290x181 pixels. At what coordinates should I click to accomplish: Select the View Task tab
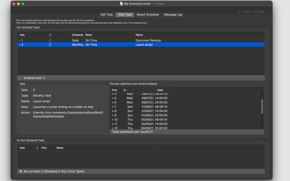click(125, 14)
